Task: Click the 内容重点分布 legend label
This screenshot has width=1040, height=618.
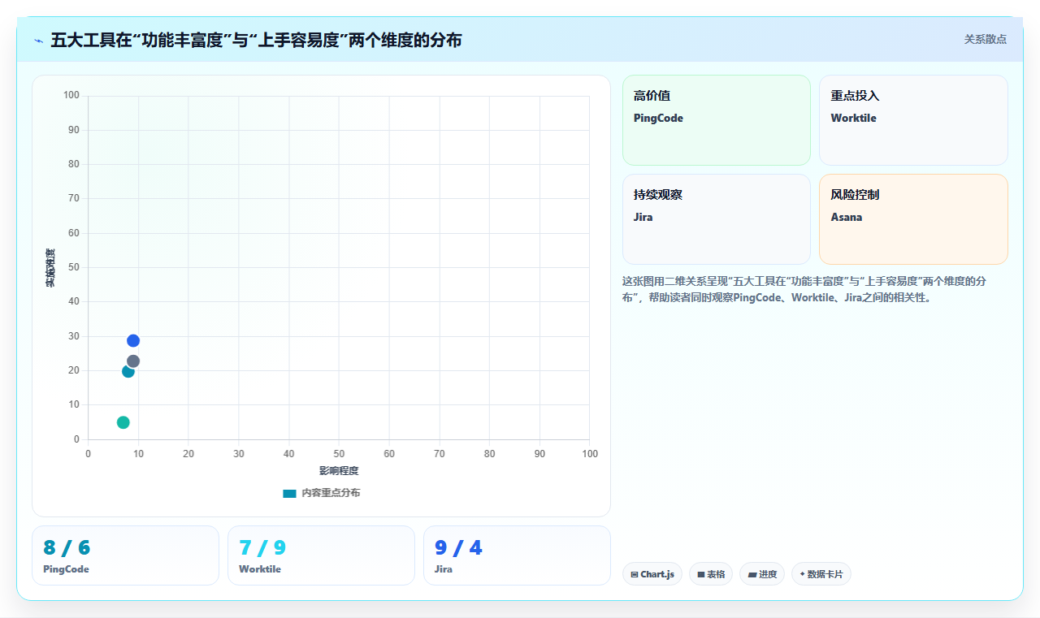Action: [331, 493]
